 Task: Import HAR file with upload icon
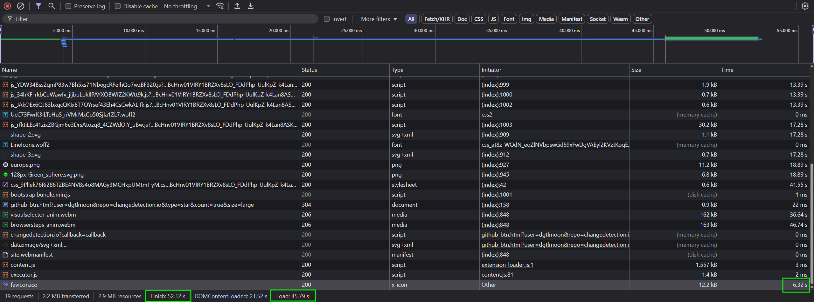pyautogui.click(x=237, y=6)
